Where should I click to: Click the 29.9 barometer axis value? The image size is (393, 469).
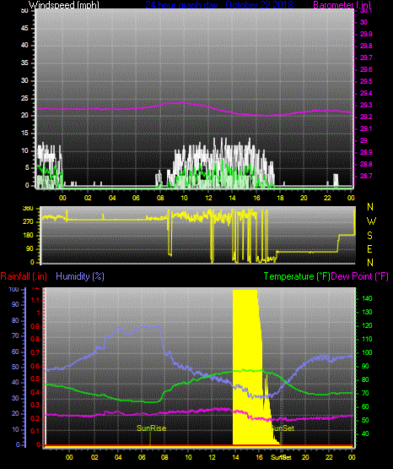coord(366,34)
